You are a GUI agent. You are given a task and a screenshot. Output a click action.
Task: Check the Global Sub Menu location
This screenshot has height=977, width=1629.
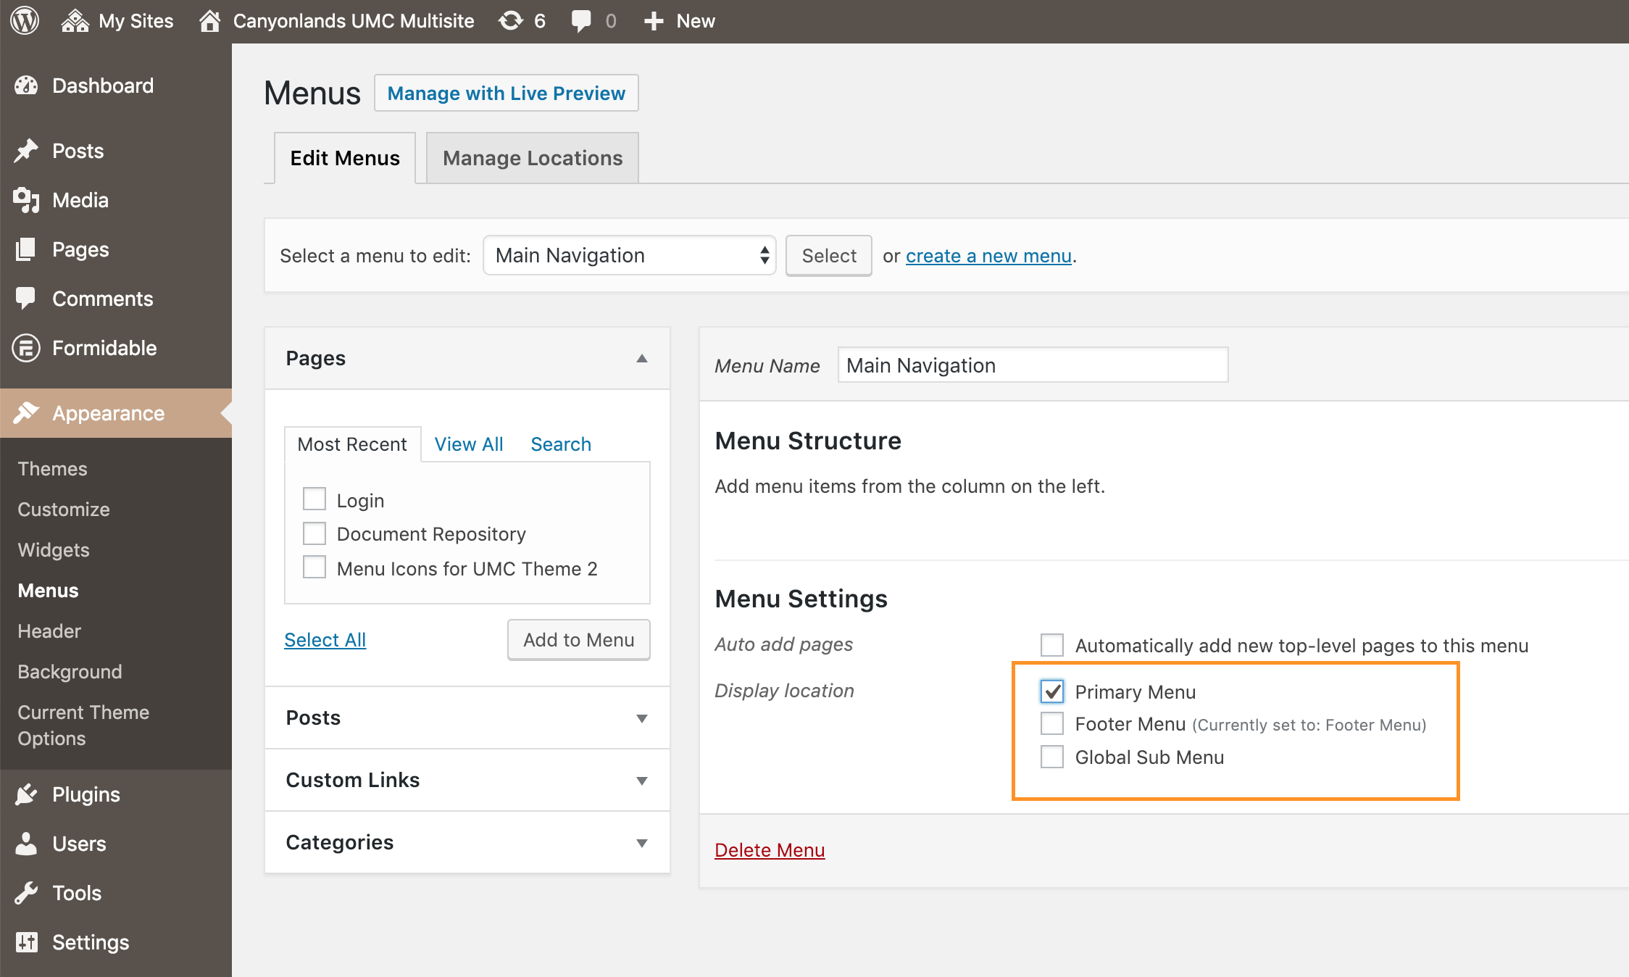click(1052, 757)
